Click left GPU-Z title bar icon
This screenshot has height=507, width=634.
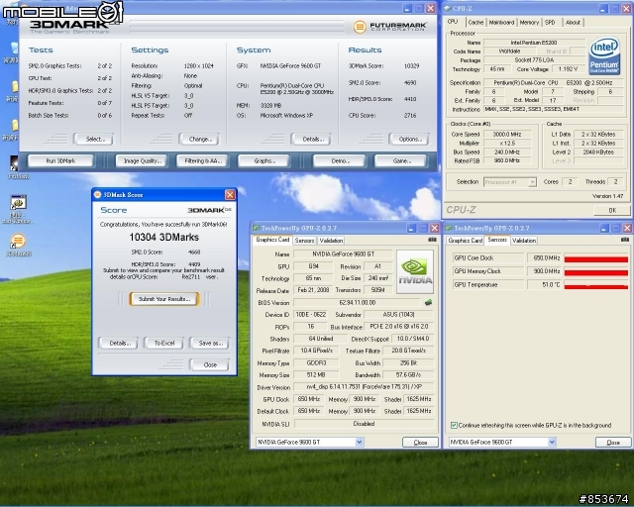[x=256, y=229]
